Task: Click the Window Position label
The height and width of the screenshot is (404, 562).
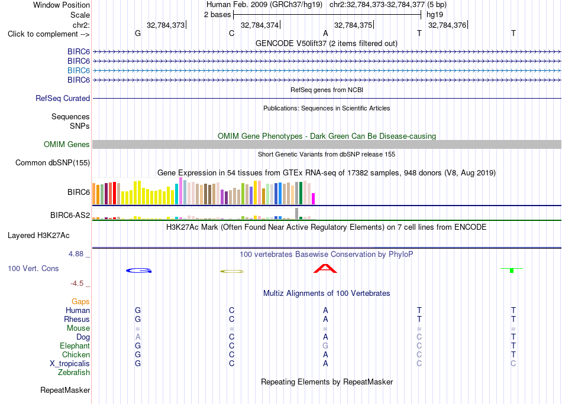Action: point(62,5)
